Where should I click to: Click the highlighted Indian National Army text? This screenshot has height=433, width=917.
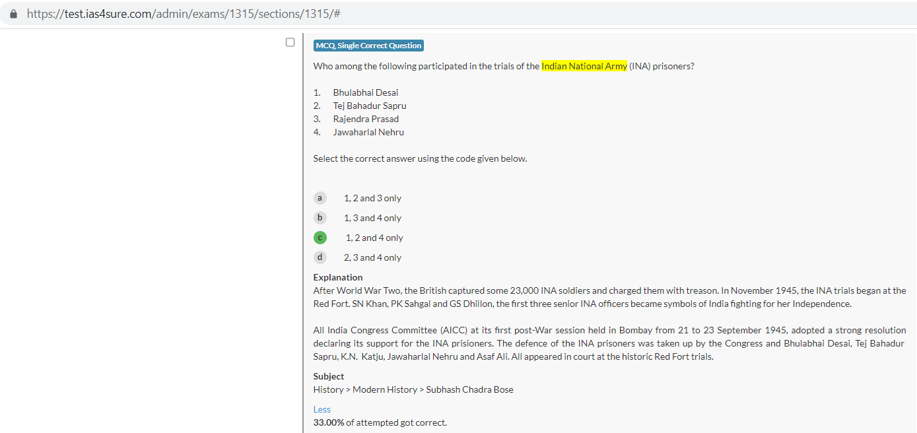[584, 66]
